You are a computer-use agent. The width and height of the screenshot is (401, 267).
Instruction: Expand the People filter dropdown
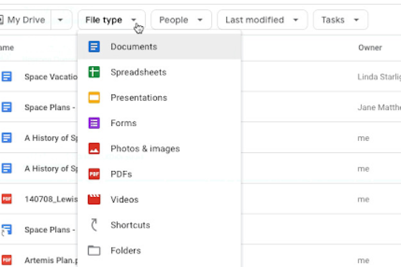click(x=181, y=20)
